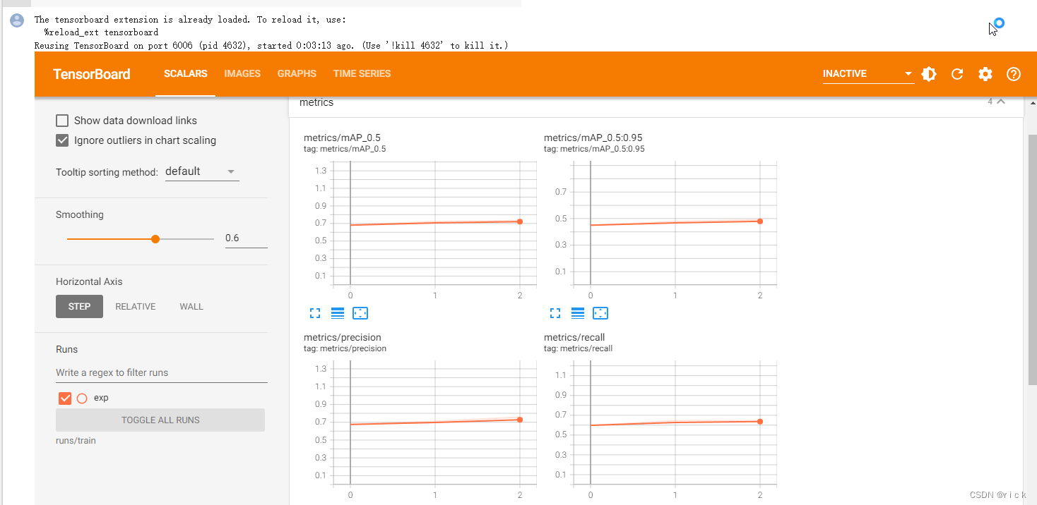
Task: Fit domain to data on mAP_0.5:0.95 chart
Action: click(600, 313)
